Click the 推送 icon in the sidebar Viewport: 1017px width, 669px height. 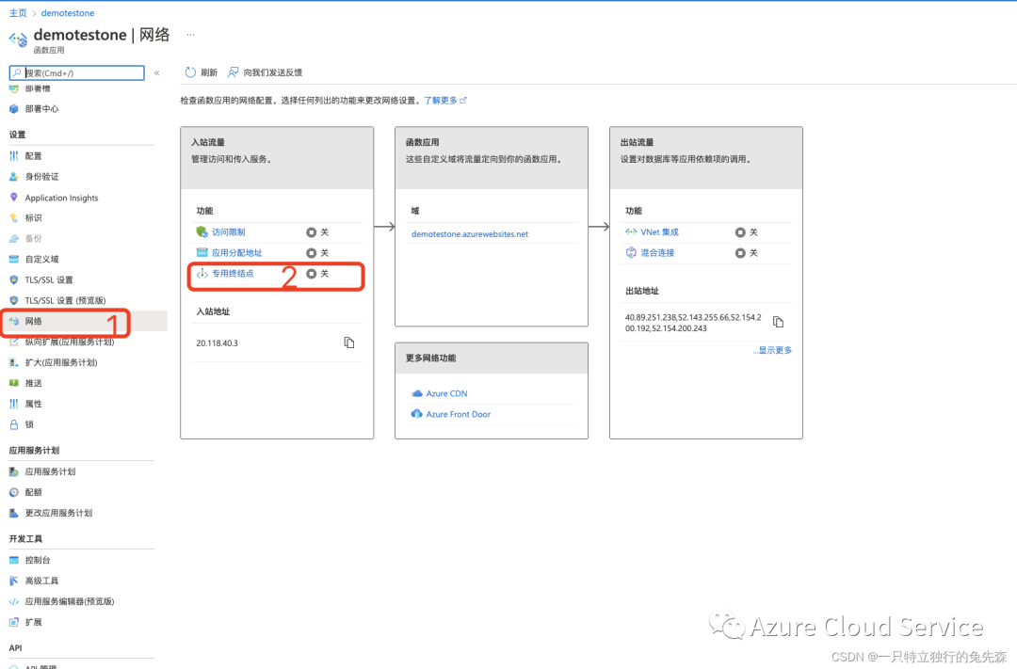tap(13, 383)
